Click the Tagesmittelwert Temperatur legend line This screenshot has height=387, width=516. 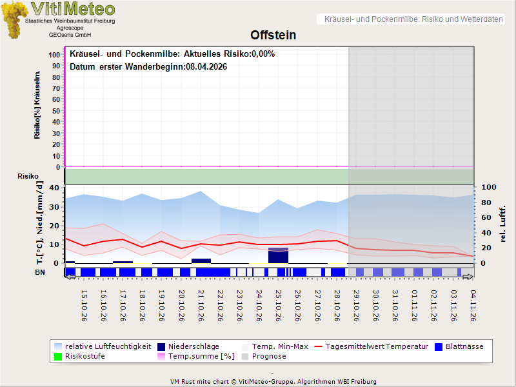pyautogui.click(x=318, y=346)
